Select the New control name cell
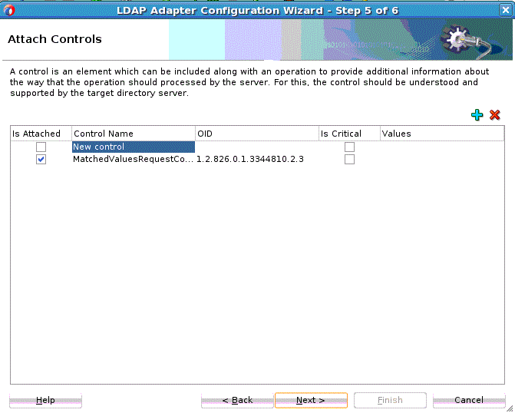This screenshot has height=413, width=515. pyautogui.click(x=134, y=147)
